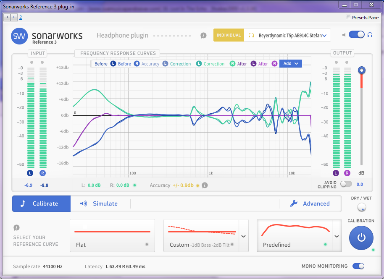The width and height of the screenshot is (384, 279).
Task: Click the output R clip indicator dot
Action: point(347,63)
